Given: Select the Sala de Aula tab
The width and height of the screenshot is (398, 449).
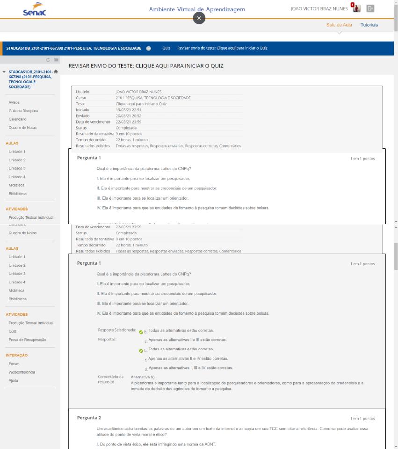Looking at the screenshot, I should coord(339,25).
